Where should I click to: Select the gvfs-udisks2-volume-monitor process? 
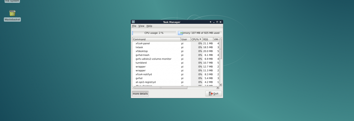[176, 59]
